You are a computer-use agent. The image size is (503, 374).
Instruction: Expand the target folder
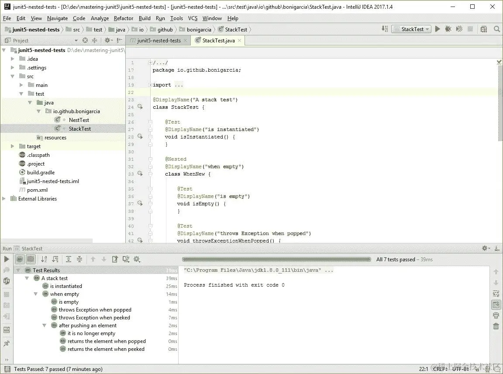tap(12, 146)
